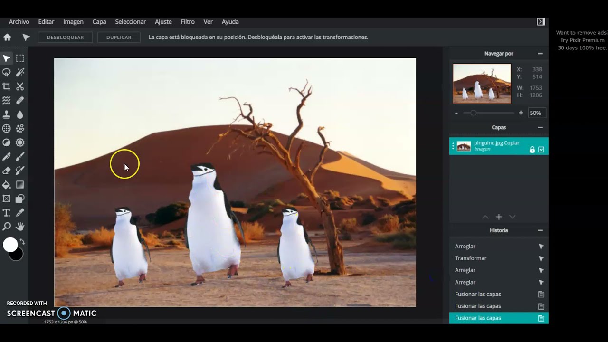Open the Ver menu
This screenshot has height=342, width=608.
208,22
